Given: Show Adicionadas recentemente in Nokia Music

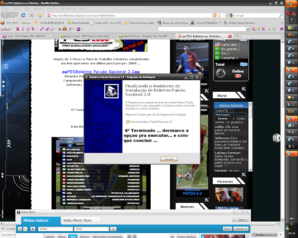Looking at the screenshot, I should pos(107,236).
